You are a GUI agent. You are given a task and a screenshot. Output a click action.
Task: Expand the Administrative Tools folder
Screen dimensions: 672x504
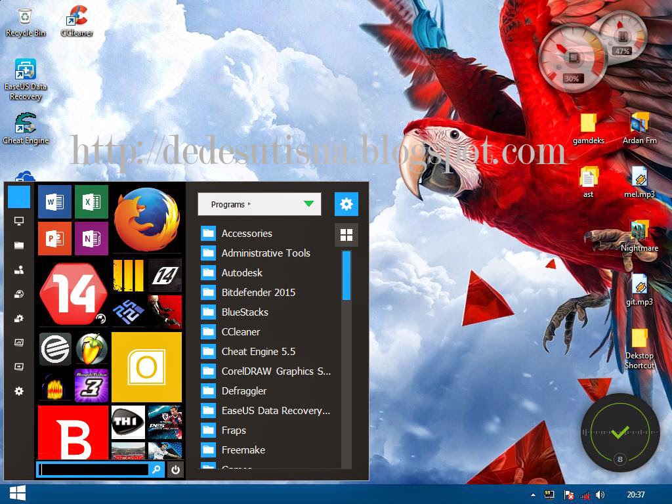coord(265,253)
